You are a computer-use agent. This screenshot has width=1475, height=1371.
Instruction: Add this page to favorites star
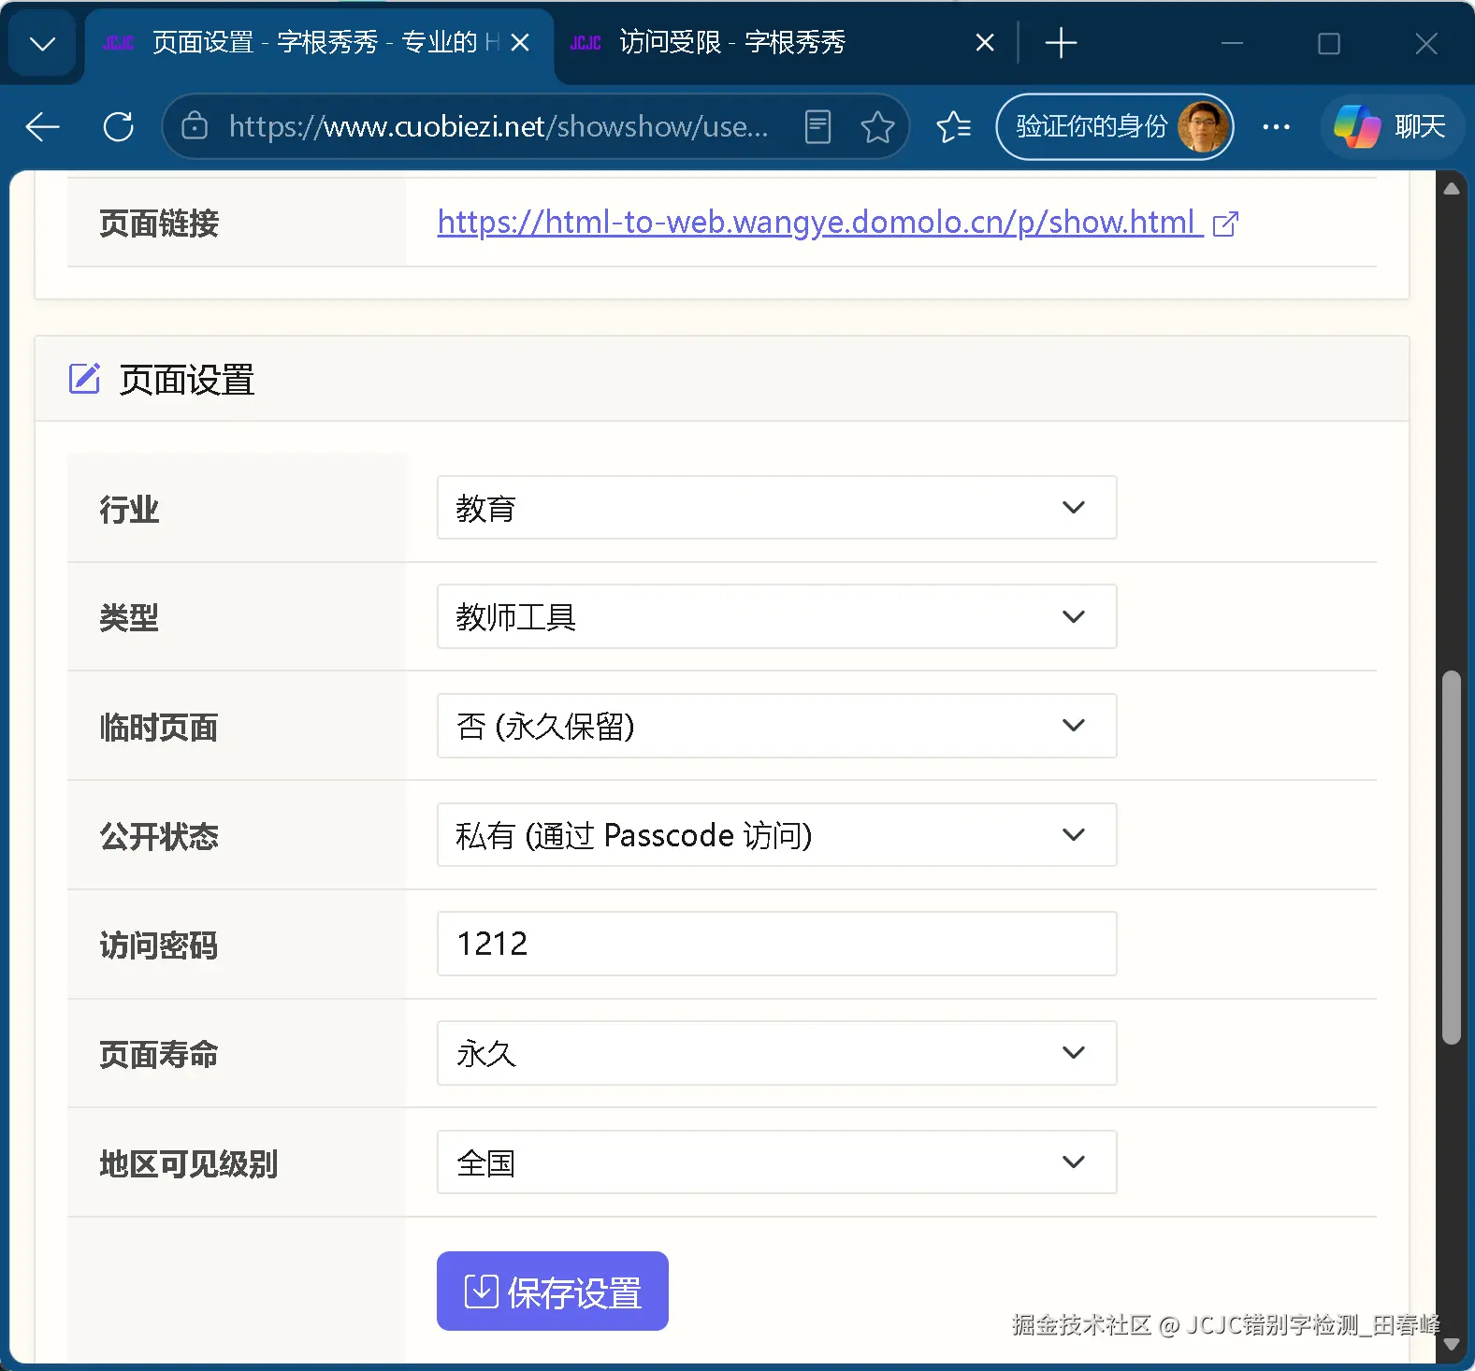pyautogui.click(x=877, y=126)
